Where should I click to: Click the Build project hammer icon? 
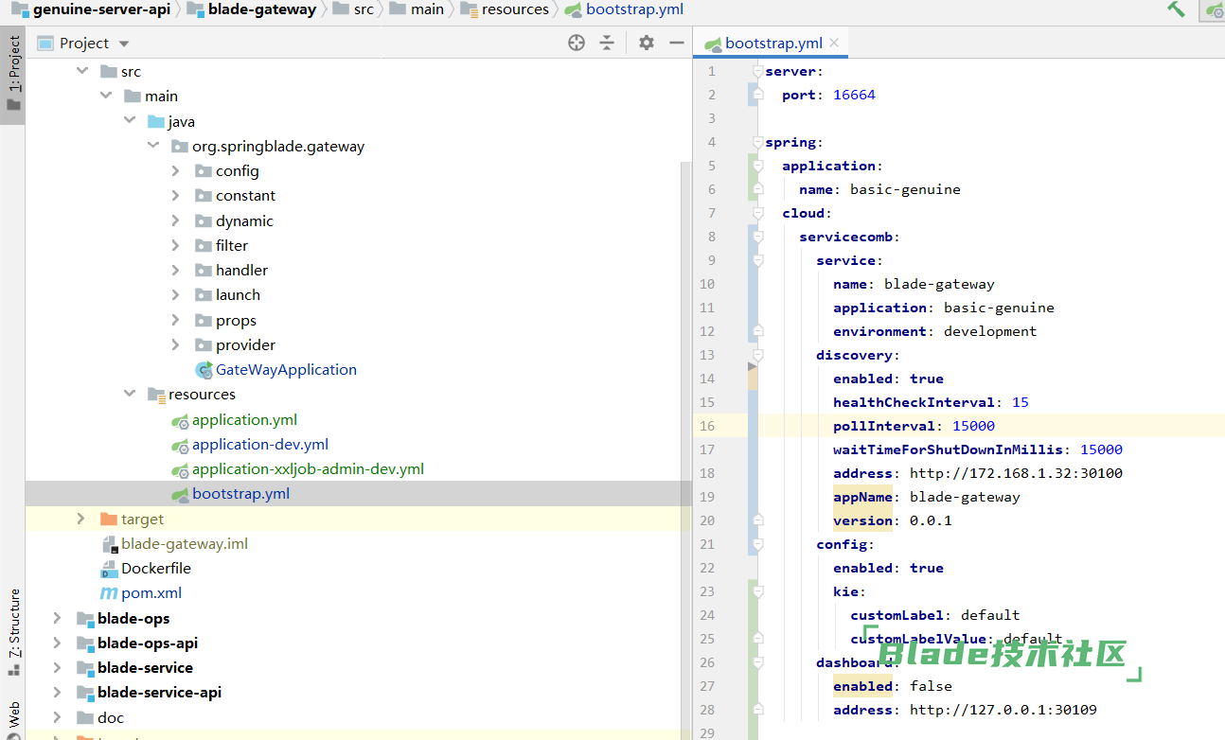1176,9
